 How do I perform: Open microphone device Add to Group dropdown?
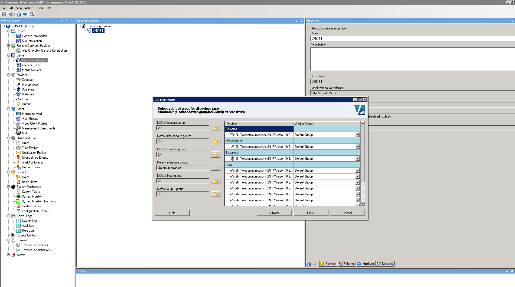click(x=357, y=147)
